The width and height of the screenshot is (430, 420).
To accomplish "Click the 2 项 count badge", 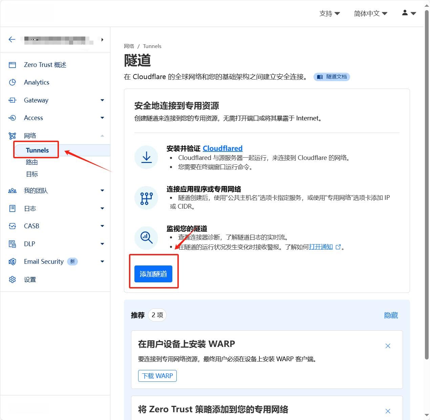I will tap(157, 315).
